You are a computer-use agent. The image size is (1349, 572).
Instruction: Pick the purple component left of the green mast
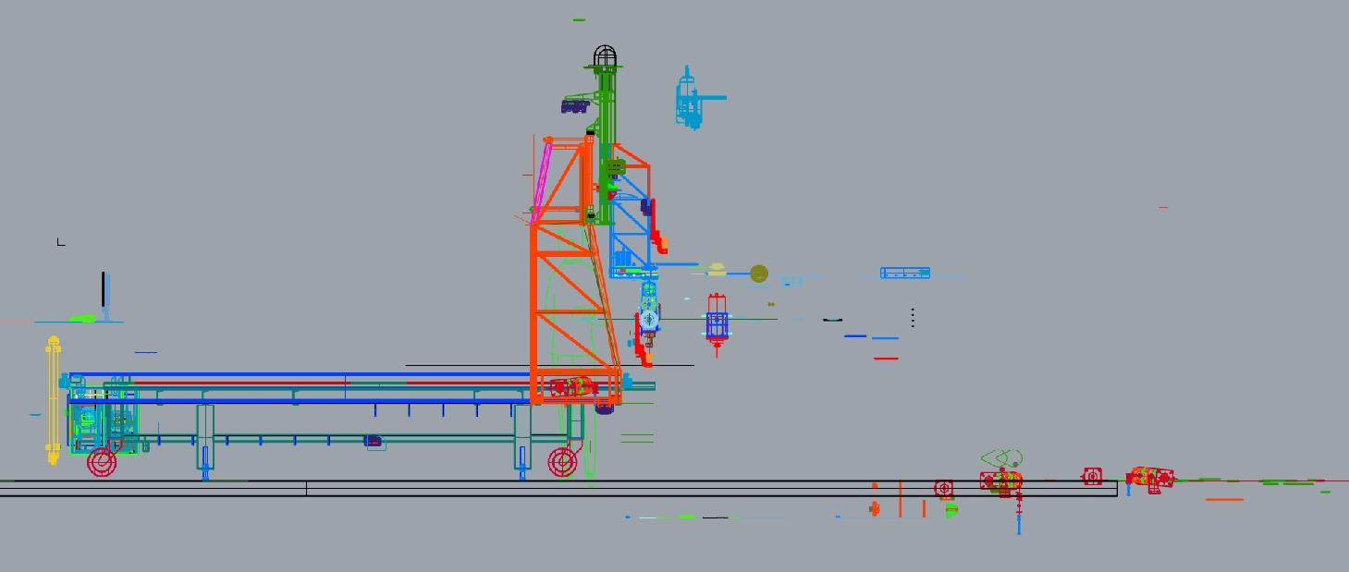click(x=574, y=106)
